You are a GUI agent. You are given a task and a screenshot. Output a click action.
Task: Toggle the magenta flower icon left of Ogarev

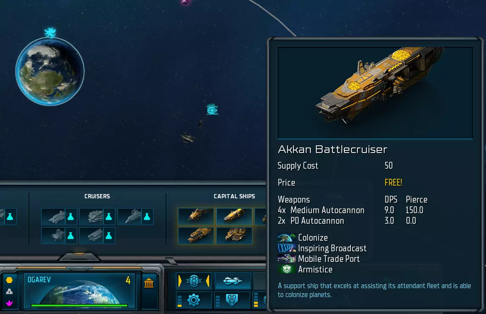tap(9, 303)
